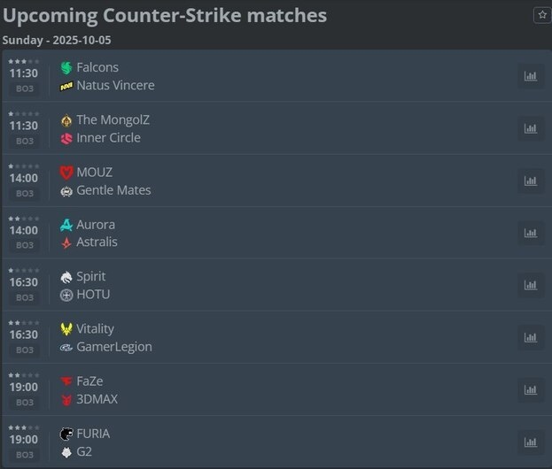552x469 pixels.
Task: Open stats icon for Vitality vs GamerLegion
Action: [531, 337]
